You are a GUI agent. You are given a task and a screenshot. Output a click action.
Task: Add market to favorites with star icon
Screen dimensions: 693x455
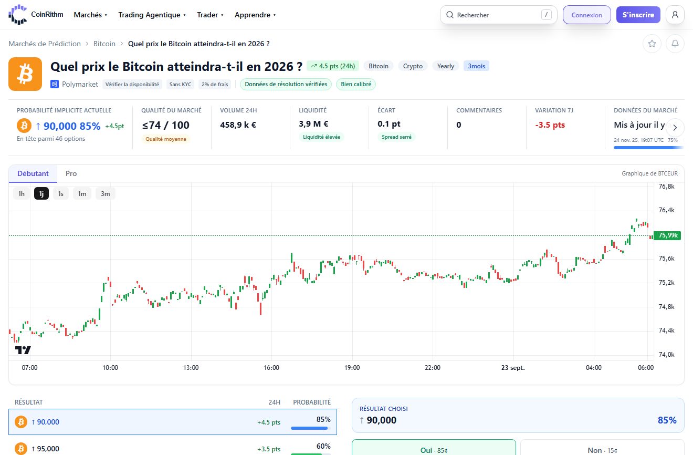pyautogui.click(x=652, y=44)
